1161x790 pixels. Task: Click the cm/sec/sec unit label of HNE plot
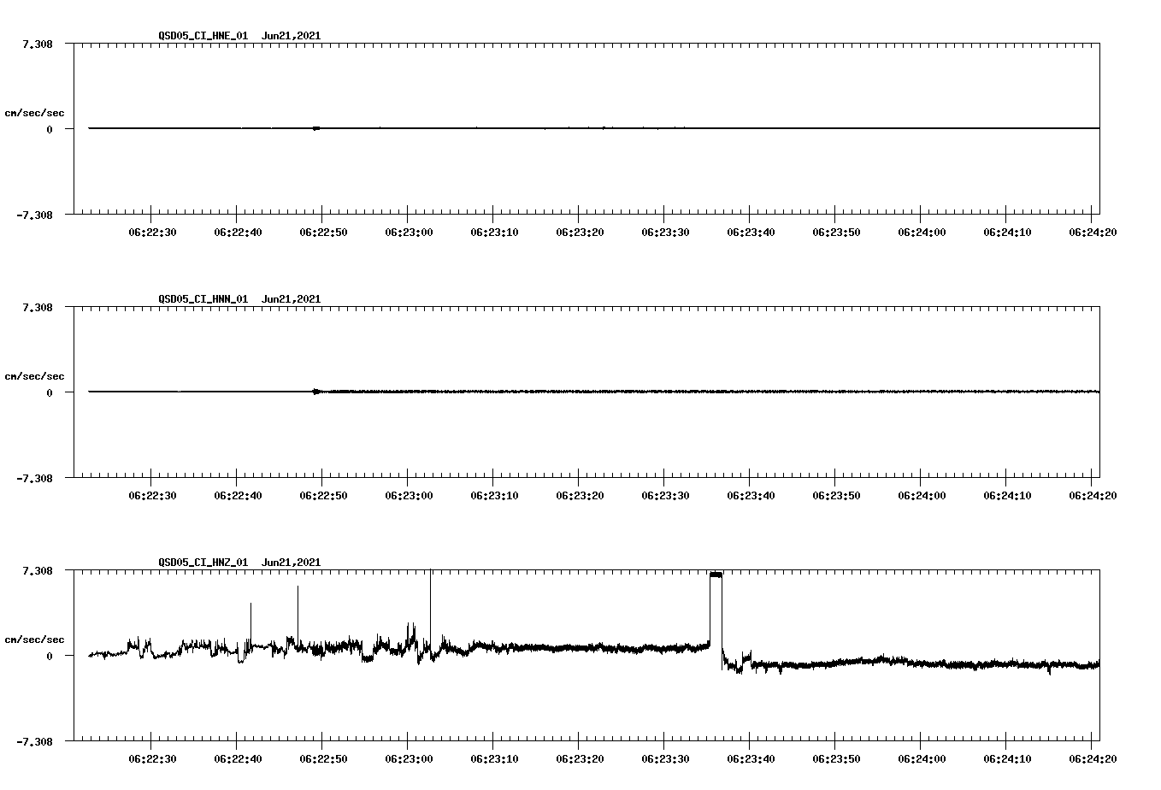tap(34, 113)
